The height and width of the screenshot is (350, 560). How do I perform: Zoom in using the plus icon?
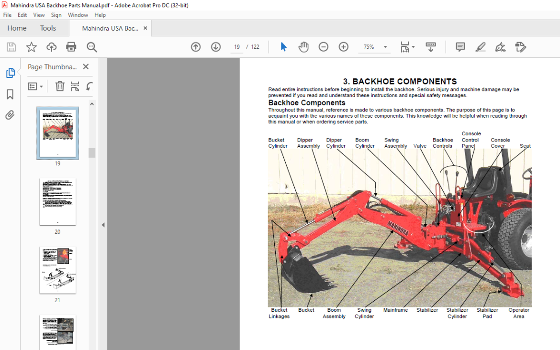(343, 46)
